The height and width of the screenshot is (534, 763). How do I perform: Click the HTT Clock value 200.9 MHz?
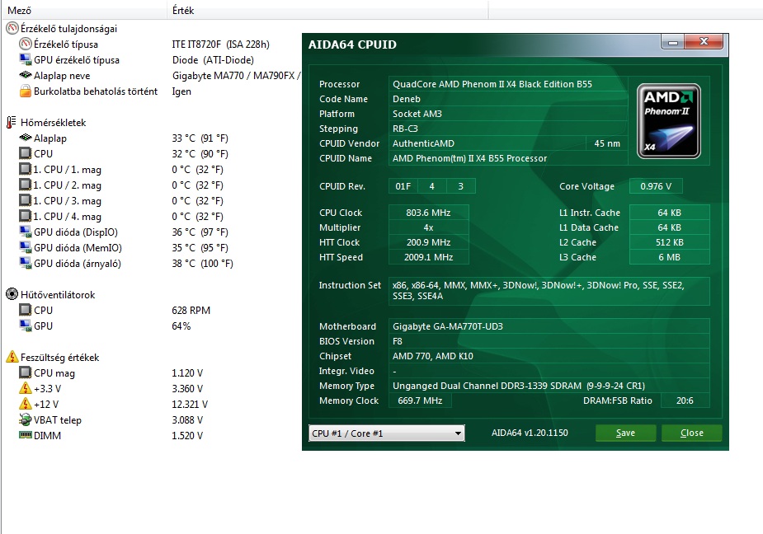[x=428, y=242]
